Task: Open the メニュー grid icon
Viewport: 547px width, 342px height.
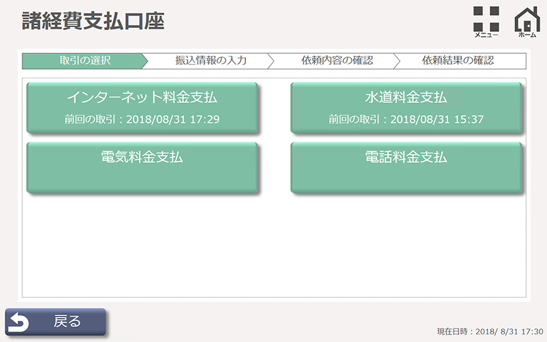Action: coord(486,22)
